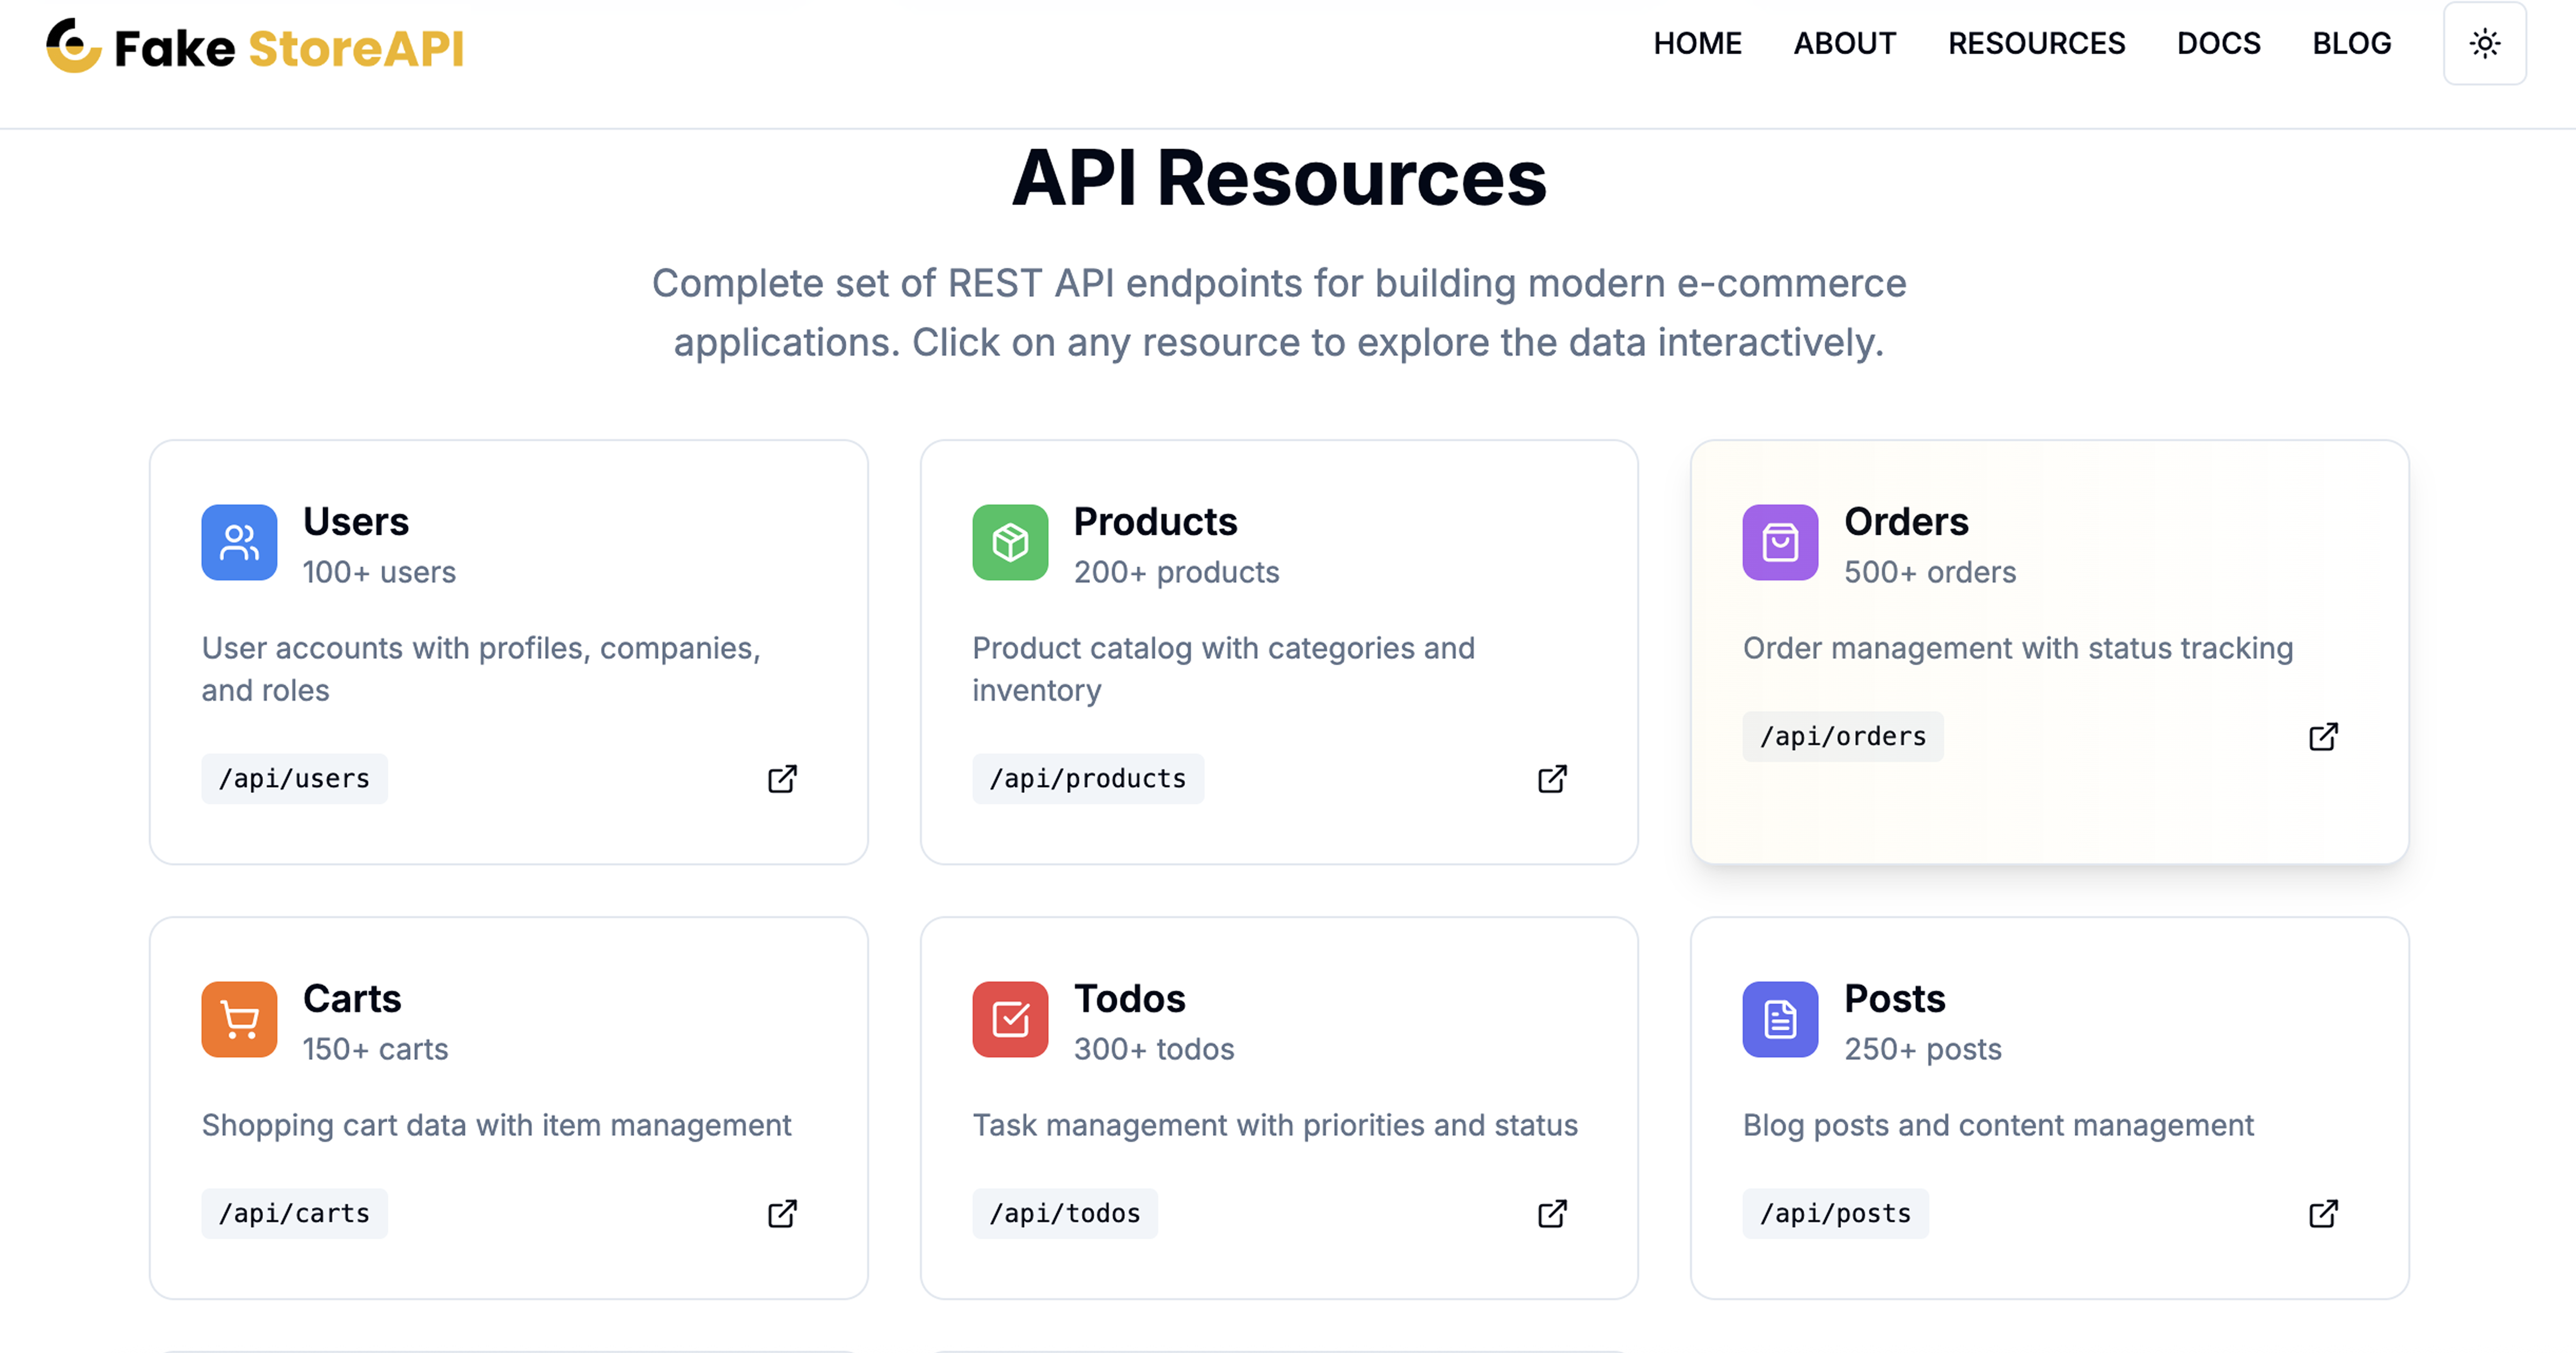
Task: Open external link icon on Orders card
Action: [2323, 737]
